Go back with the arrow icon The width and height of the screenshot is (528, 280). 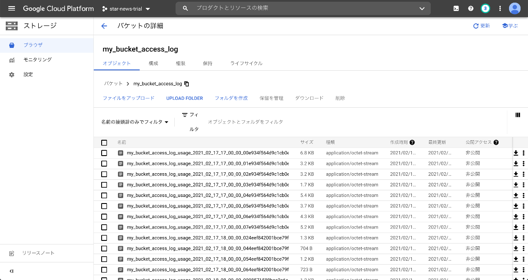[104, 26]
